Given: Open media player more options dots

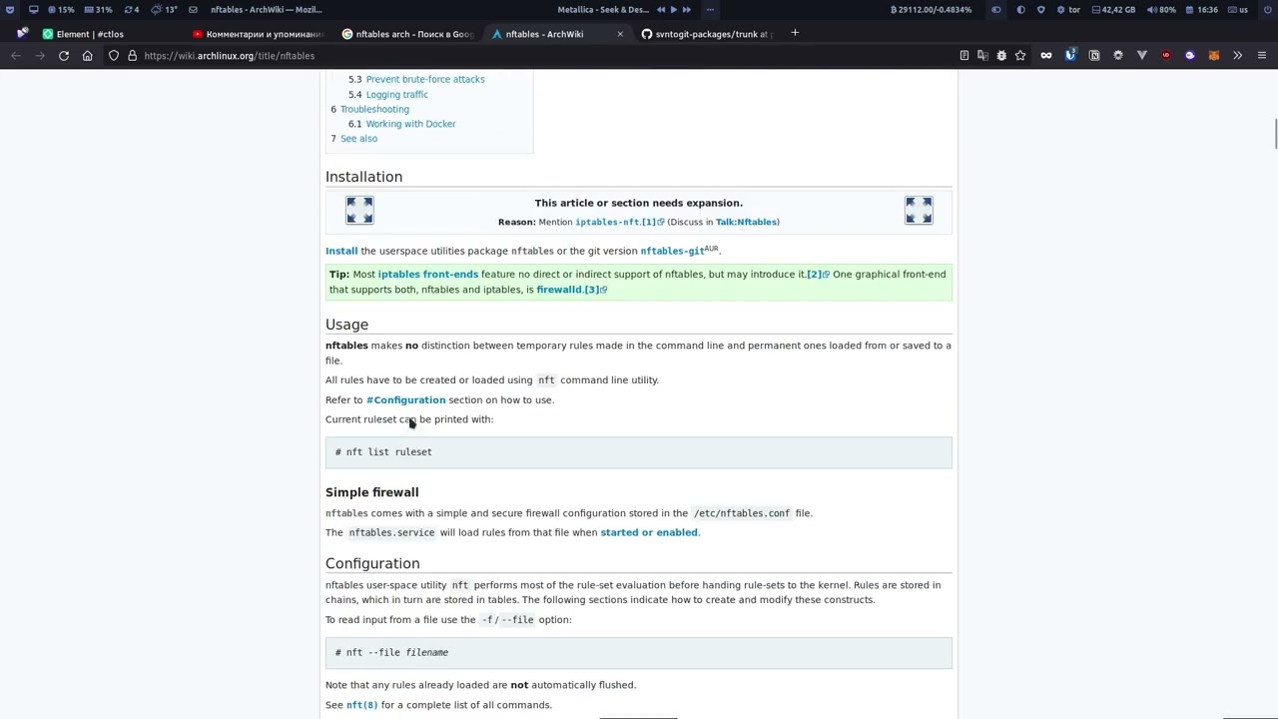Looking at the screenshot, I should pos(710,10).
